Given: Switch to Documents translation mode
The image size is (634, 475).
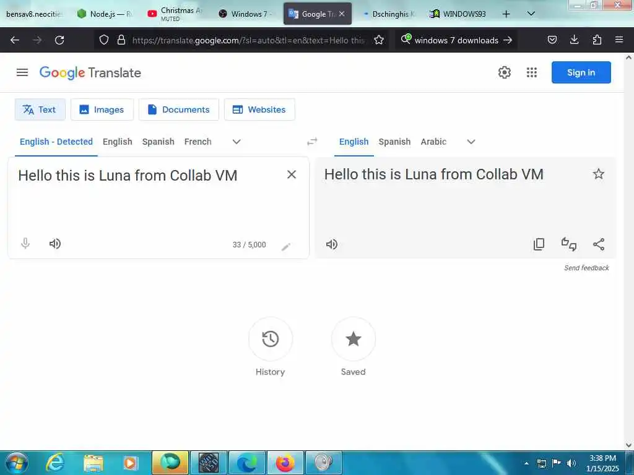Looking at the screenshot, I should 179,109.
